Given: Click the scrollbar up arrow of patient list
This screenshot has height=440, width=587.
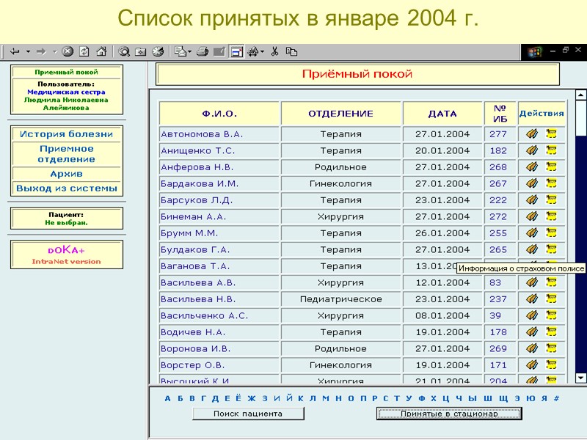Looking at the screenshot, I should [580, 95].
